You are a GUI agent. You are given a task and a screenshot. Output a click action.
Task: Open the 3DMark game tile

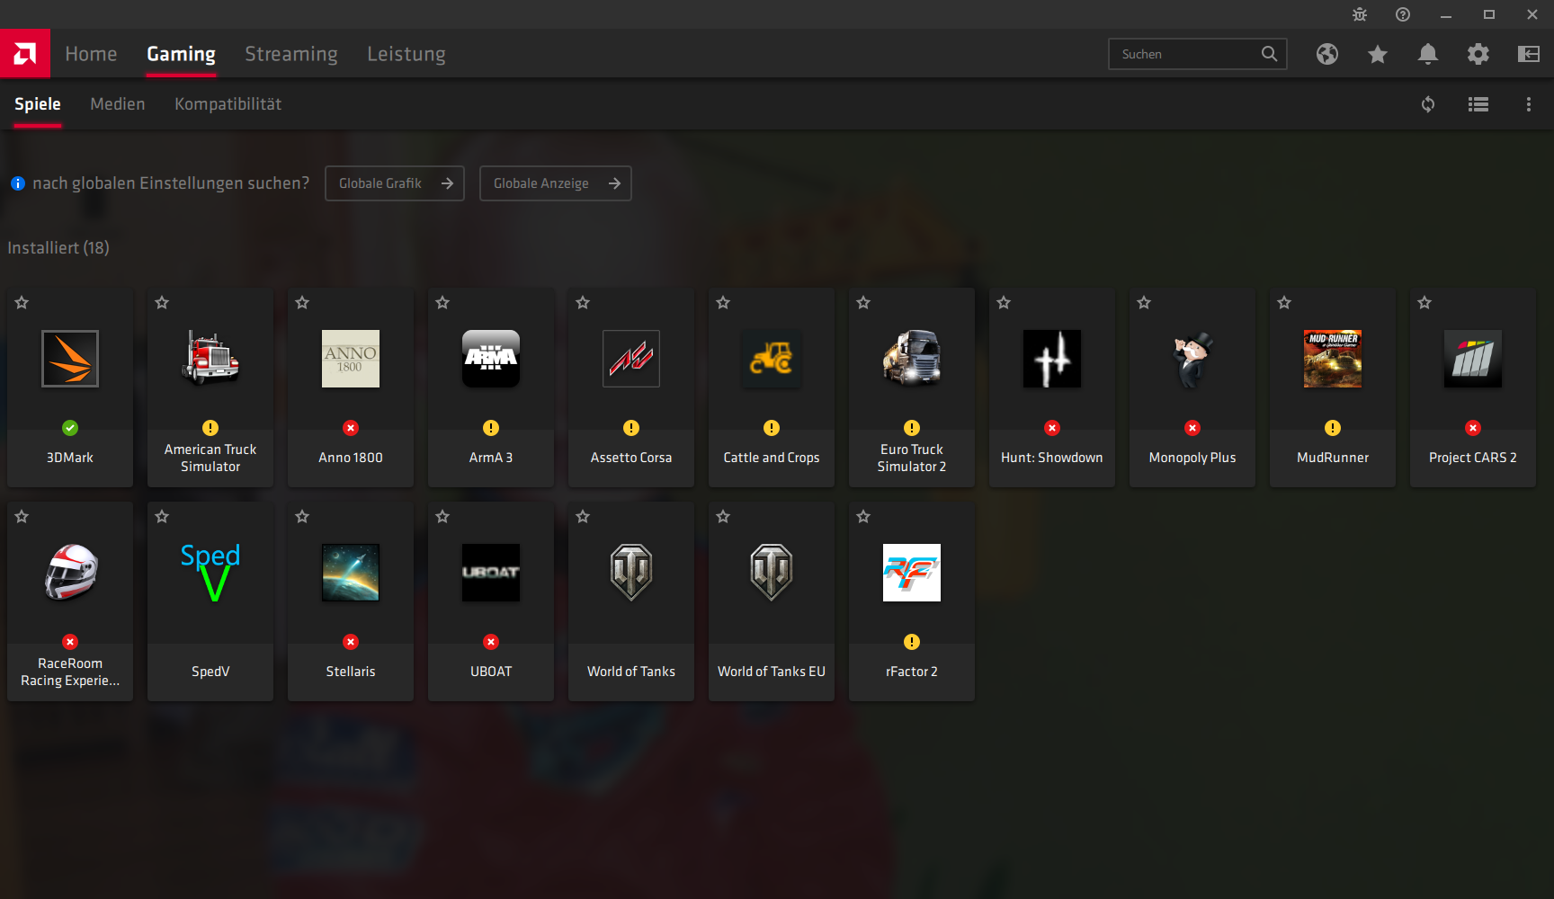click(x=70, y=387)
